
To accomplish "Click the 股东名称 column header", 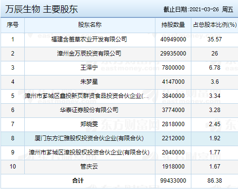I will (x=90, y=25).
